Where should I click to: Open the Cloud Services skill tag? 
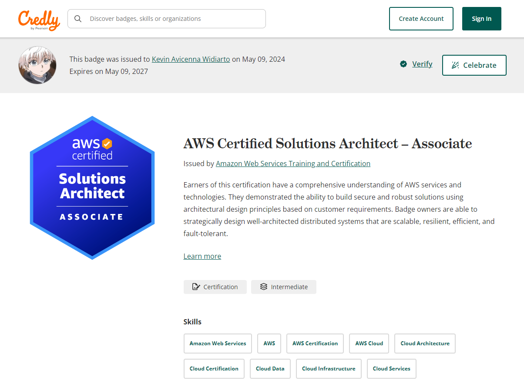[392, 369]
